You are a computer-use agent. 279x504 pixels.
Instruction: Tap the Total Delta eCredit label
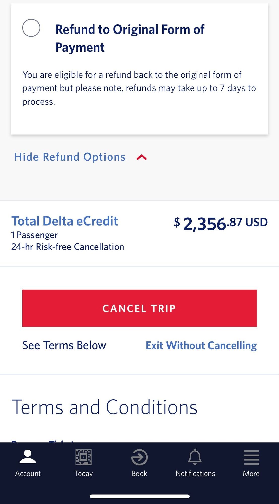(x=64, y=221)
